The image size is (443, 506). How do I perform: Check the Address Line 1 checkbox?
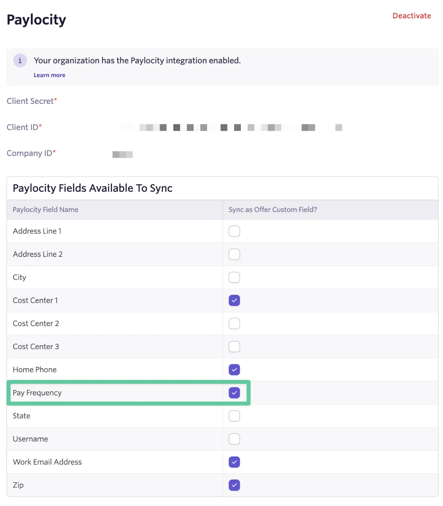click(234, 231)
